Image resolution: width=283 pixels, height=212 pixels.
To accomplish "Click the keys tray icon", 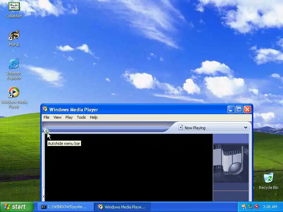I will tap(244, 207).
